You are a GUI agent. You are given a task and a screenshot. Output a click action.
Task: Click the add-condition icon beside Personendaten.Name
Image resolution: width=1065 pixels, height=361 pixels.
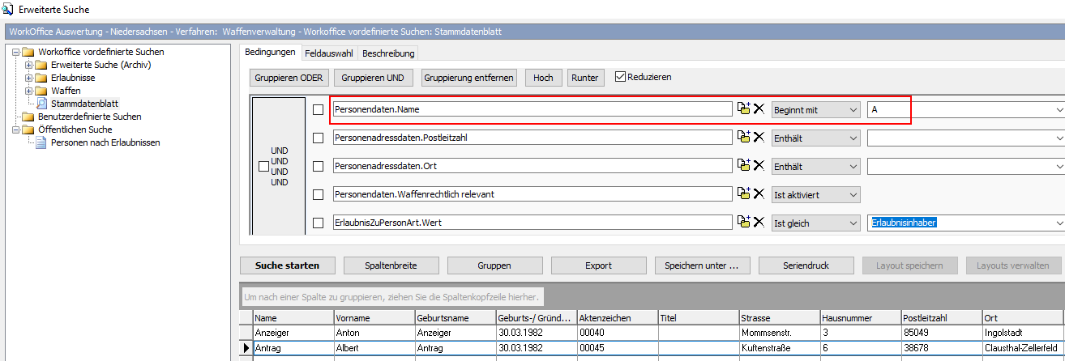(744, 109)
